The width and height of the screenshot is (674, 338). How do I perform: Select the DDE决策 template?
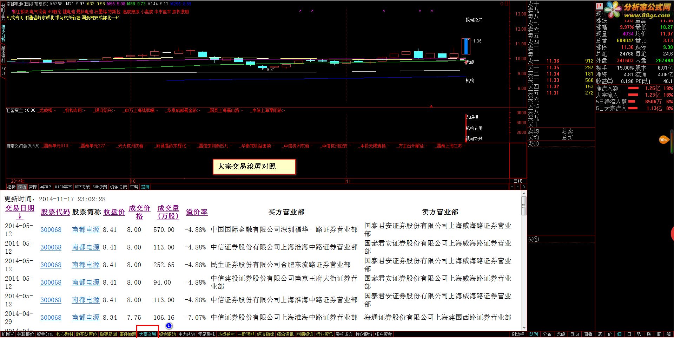tap(82, 187)
